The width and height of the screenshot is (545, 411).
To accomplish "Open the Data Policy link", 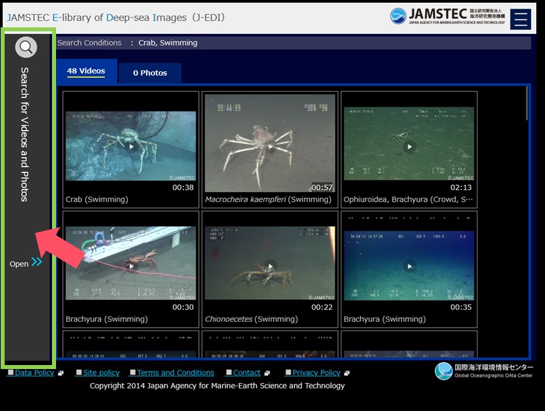I will point(35,372).
